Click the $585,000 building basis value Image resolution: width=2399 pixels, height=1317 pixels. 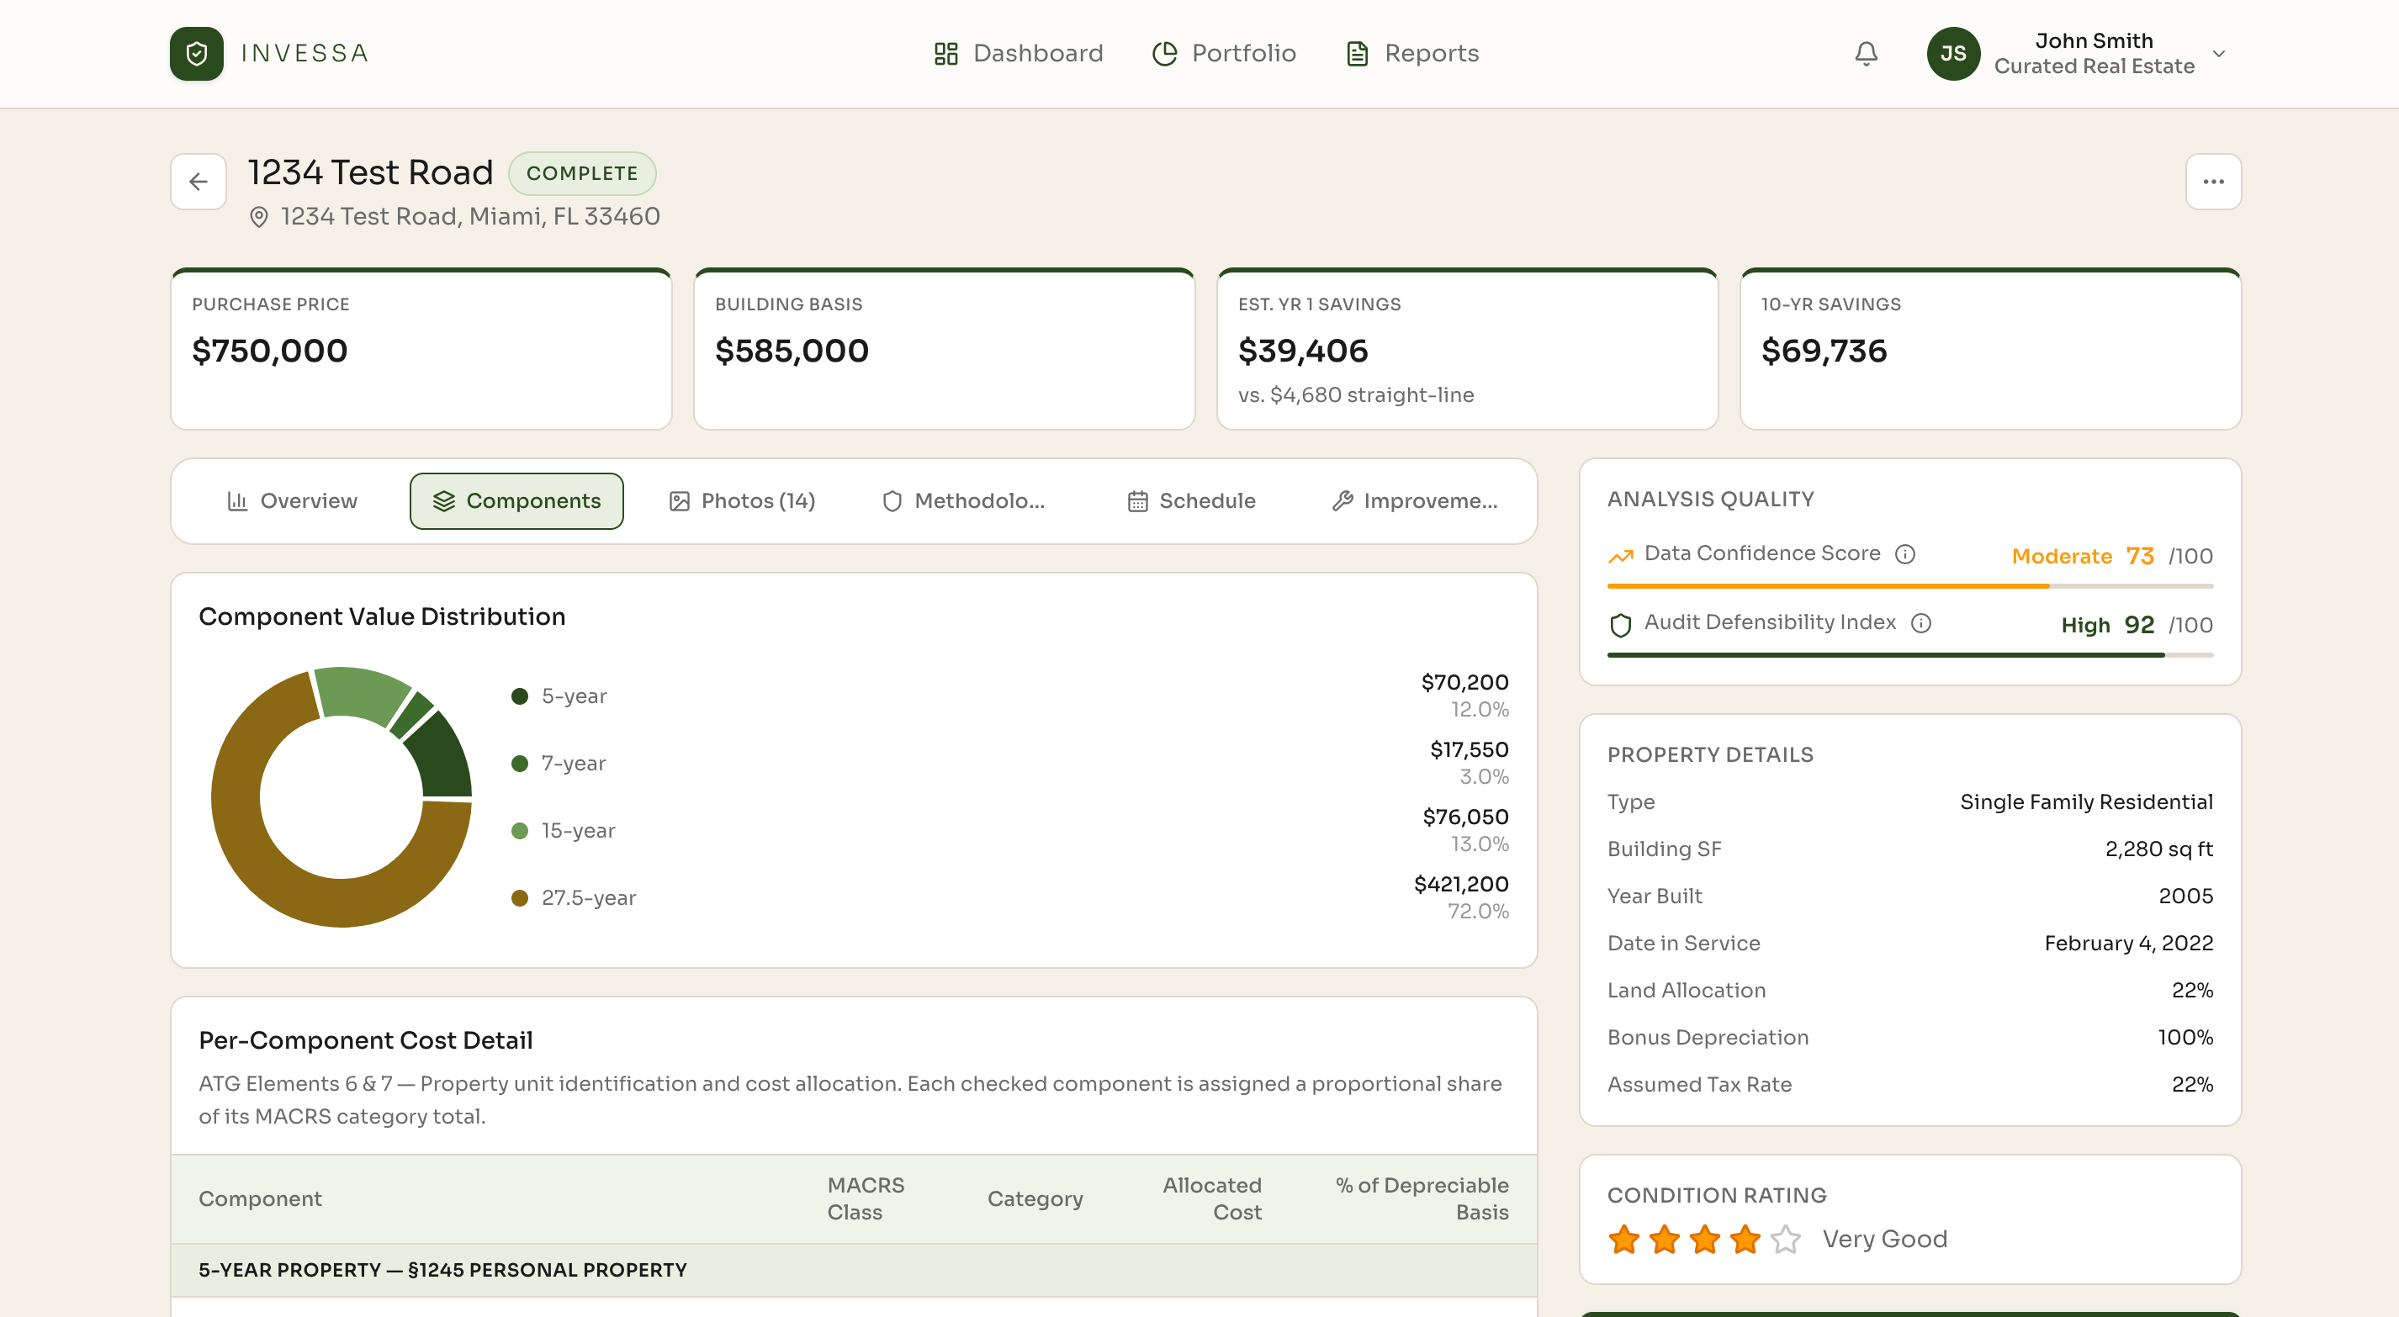(x=792, y=352)
